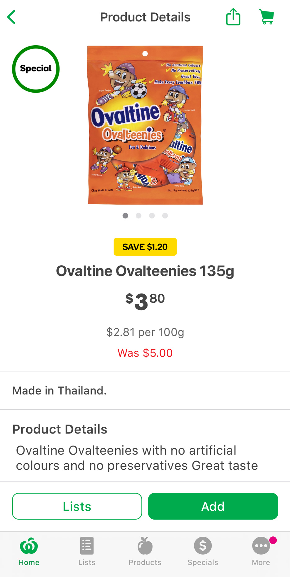
Task: Select the fourth image page dot
Action: point(165,216)
